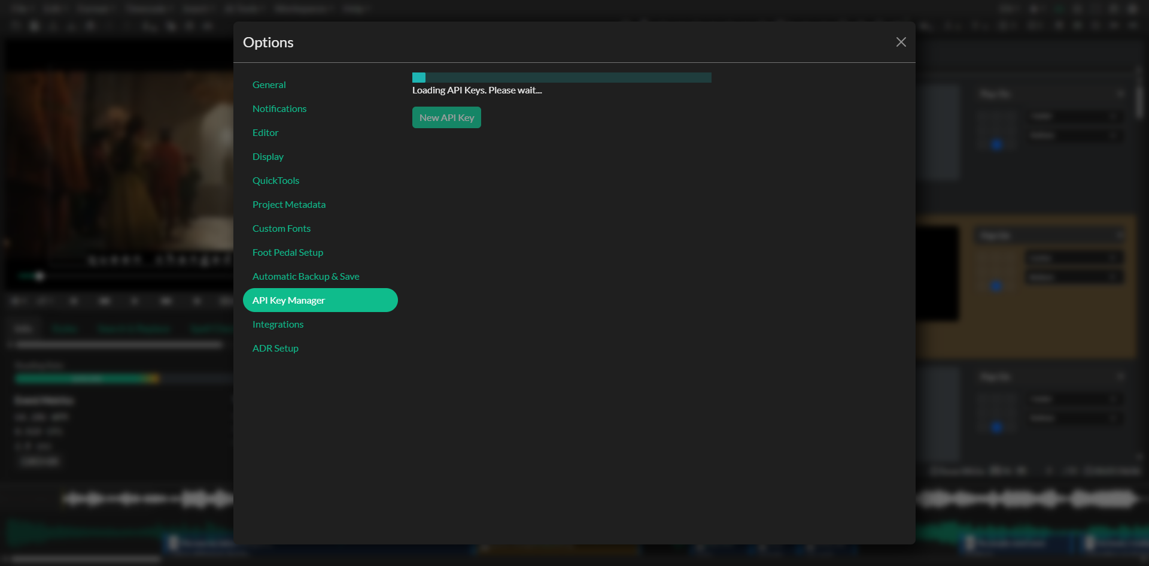Select the API Key Manager section
This screenshot has height=566, width=1149.
[320, 300]
